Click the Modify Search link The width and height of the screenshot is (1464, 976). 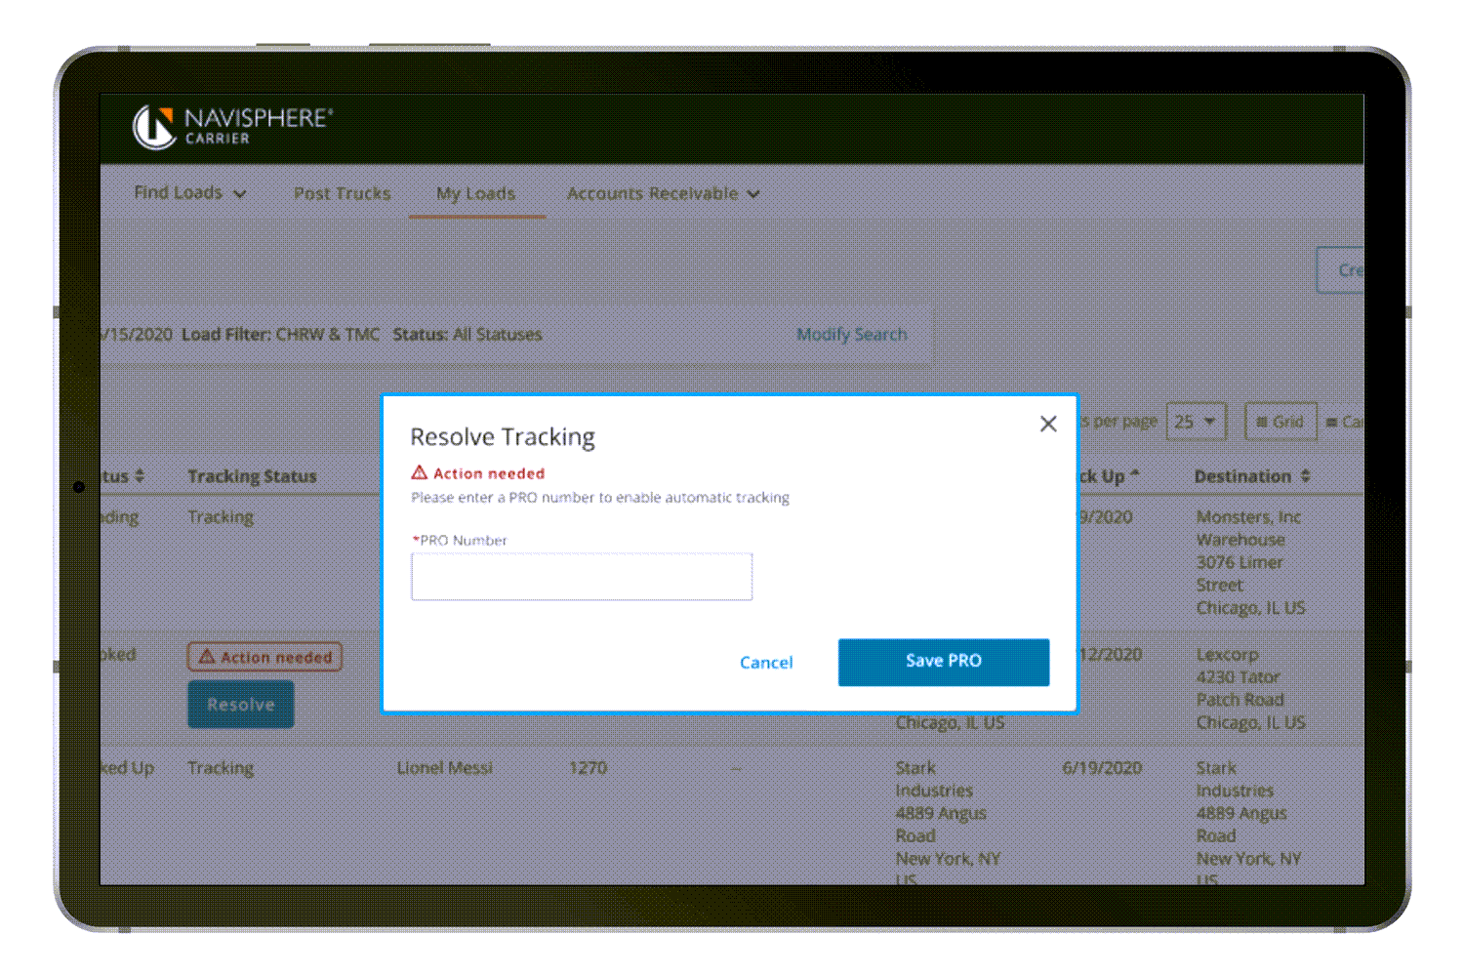click(x=851, y=335)
